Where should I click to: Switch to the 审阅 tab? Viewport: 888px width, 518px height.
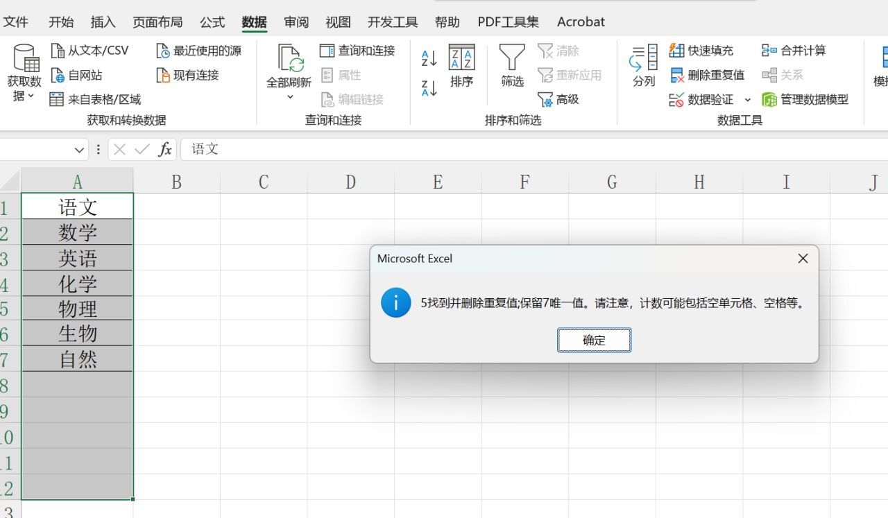coord(296,22)
